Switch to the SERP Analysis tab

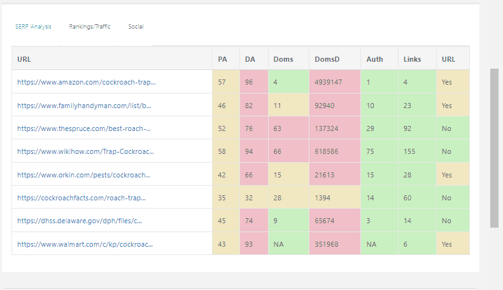click(x=33, y=27)
